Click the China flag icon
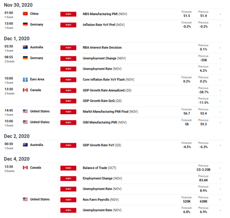Viewport: 230px width, 218px height. click(x=25, y=14)
